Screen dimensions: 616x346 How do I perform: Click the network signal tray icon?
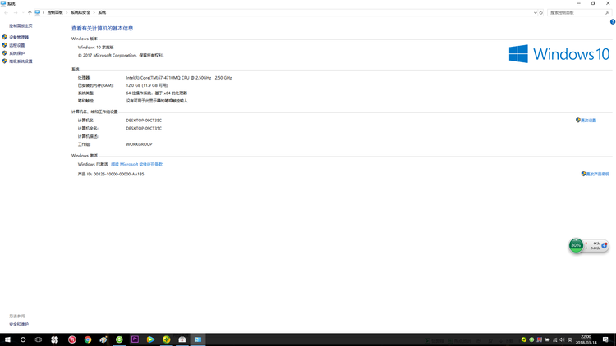pyautogui.click(x=554, y=339)
